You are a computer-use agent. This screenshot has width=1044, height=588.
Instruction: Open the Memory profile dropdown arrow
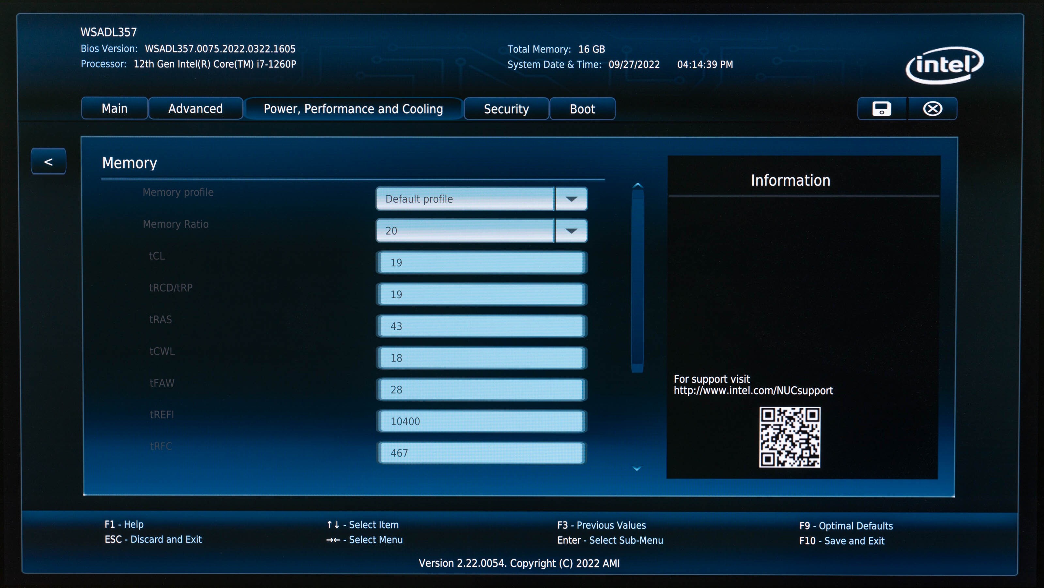(x=571, y=199)
